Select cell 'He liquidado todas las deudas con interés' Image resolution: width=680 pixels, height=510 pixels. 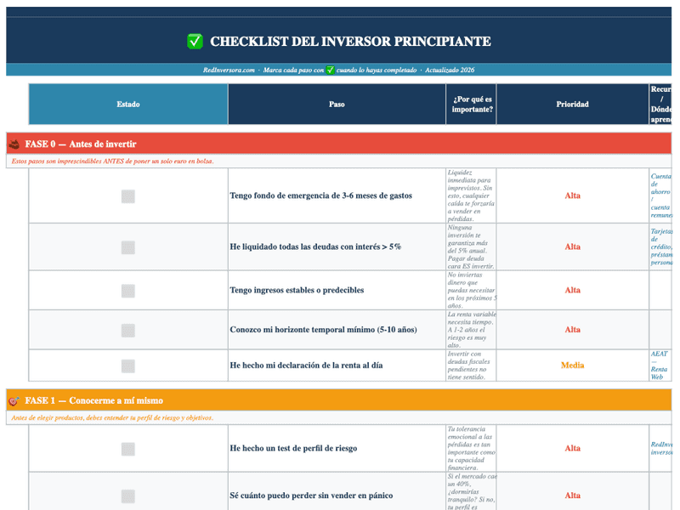coord(337,246)
